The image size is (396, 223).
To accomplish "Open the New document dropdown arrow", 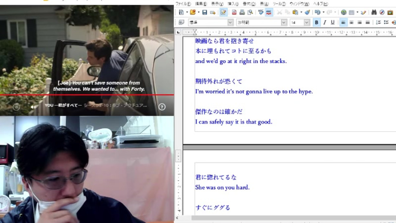I will (187, 12).
